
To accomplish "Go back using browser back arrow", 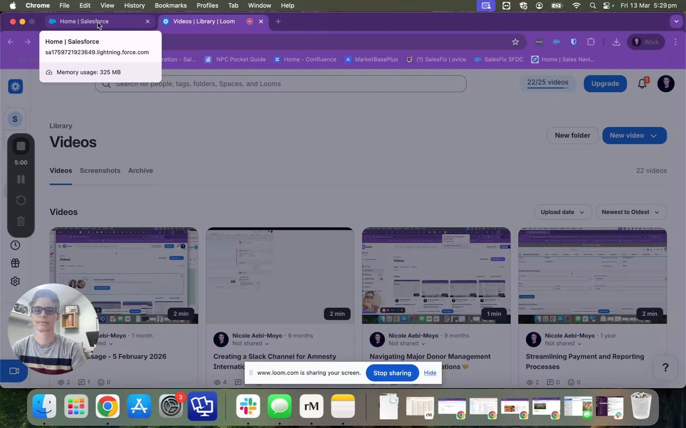I will coord(11,42).
